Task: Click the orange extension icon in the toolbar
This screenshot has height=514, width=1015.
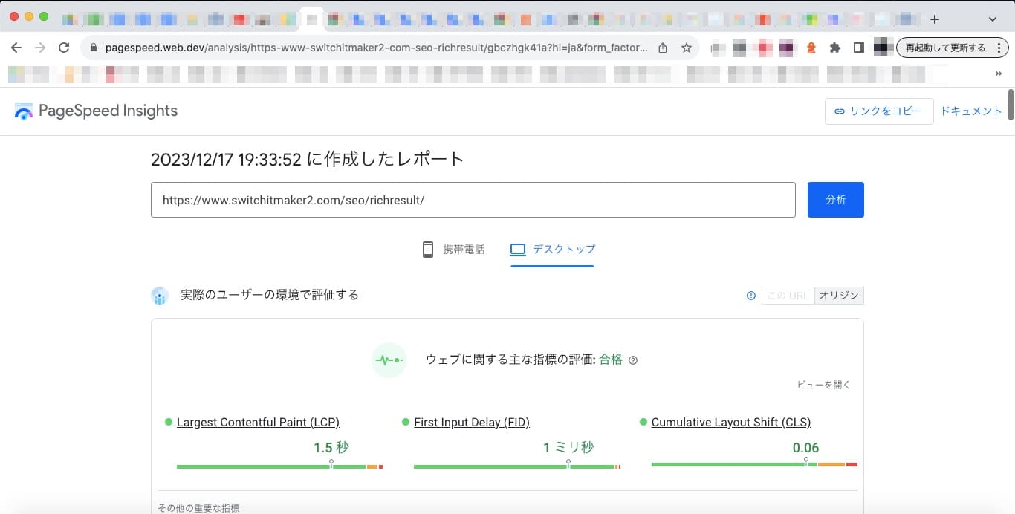Action: 811,48
